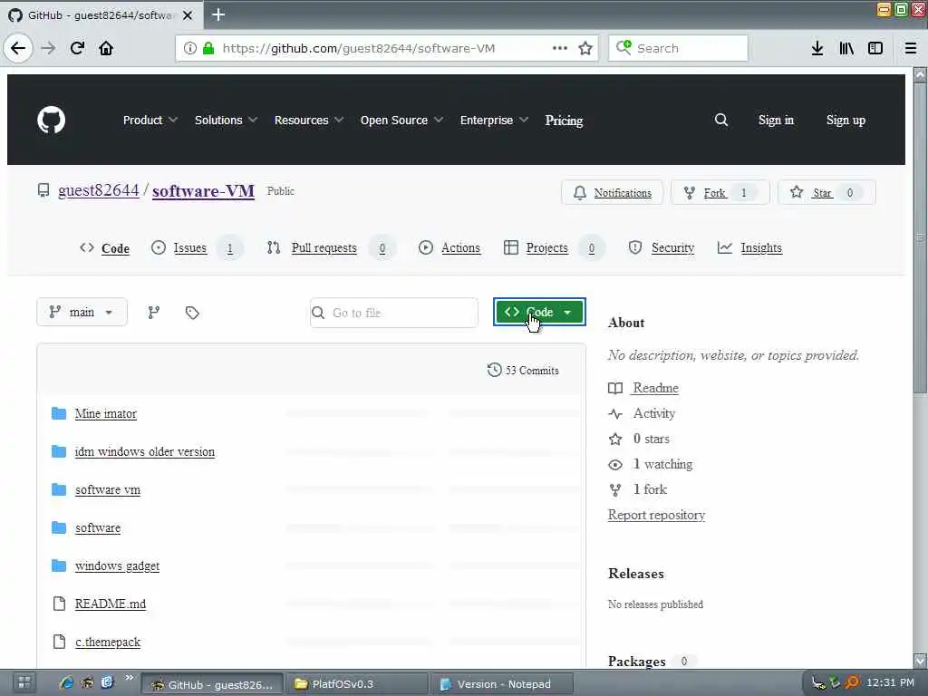
Task: Switch to the Actions tab
Action: [449, 248]
